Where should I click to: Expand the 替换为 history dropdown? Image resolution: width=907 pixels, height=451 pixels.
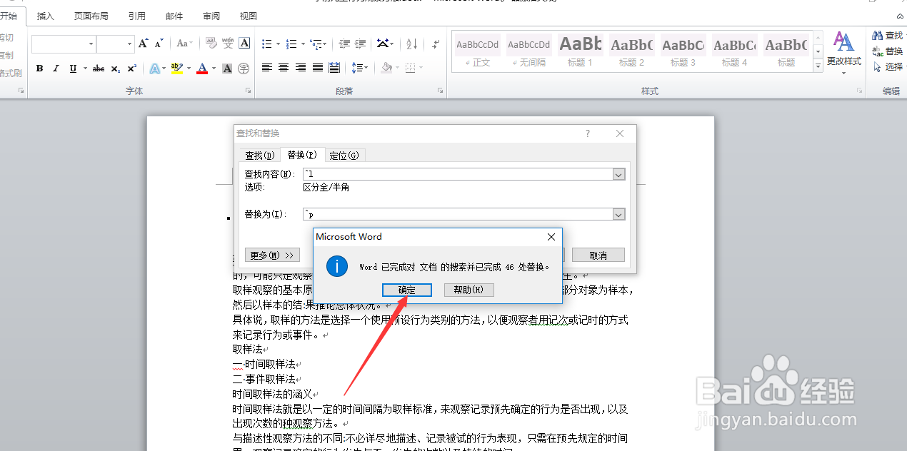coord(618,214)
